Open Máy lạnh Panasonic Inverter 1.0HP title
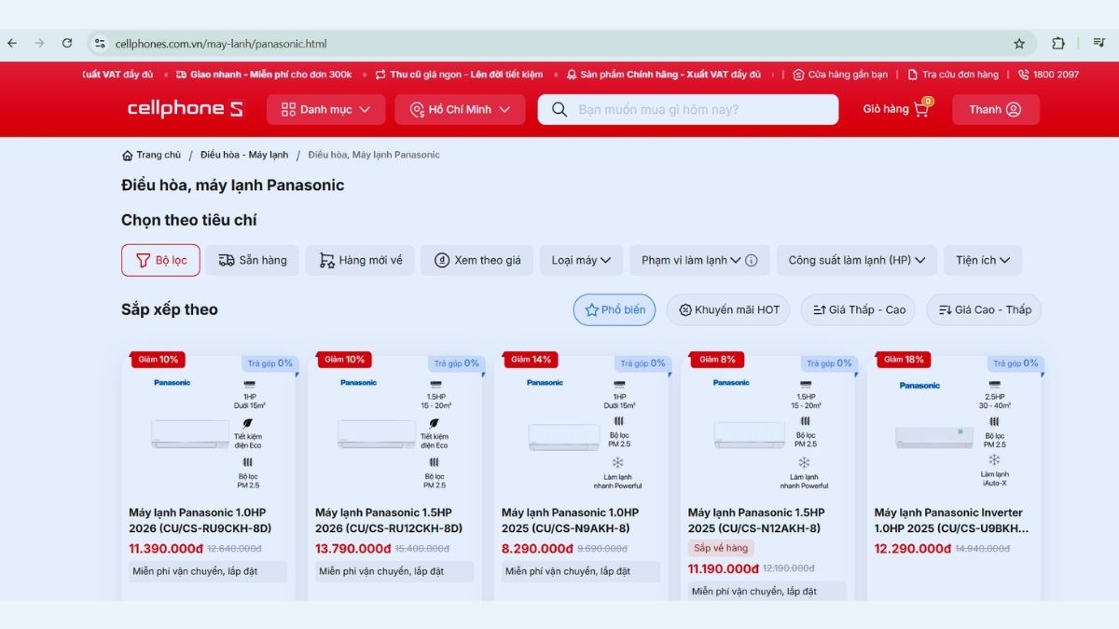 (952, 520)
